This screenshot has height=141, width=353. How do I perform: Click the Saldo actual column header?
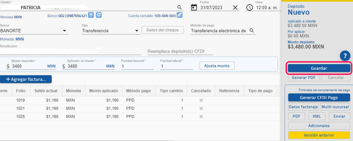tap(46, 91)
